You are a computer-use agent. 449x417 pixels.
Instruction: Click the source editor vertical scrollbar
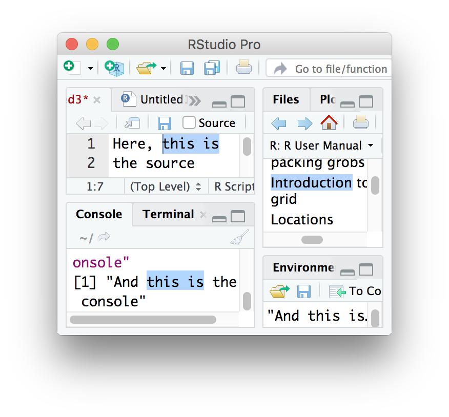point(247,146)
